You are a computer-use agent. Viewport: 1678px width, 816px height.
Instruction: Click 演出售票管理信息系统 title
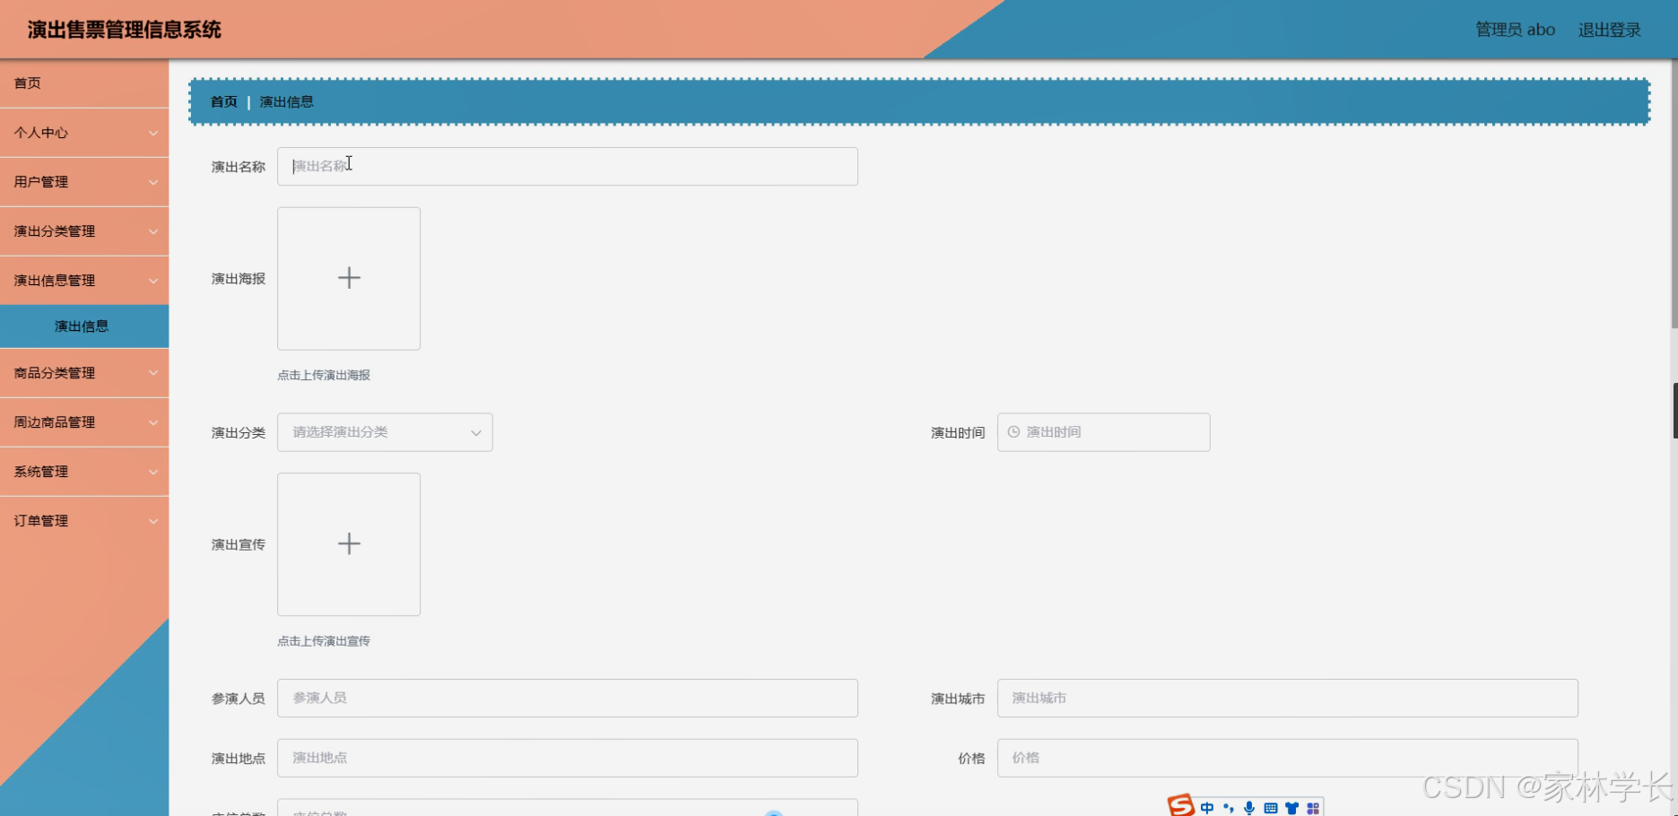pyautogui.click(x=124, y=30)
